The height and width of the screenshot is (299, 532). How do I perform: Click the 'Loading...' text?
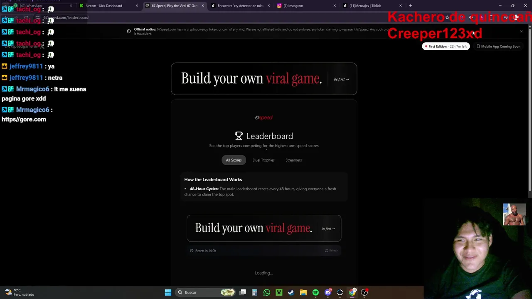tap(264, 273)
